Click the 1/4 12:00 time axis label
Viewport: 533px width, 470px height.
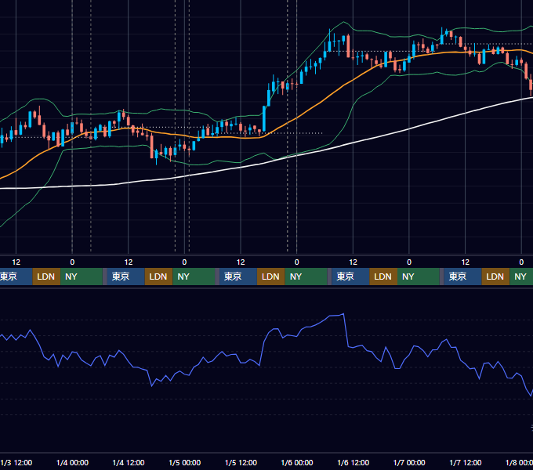(x=129, y=462)
